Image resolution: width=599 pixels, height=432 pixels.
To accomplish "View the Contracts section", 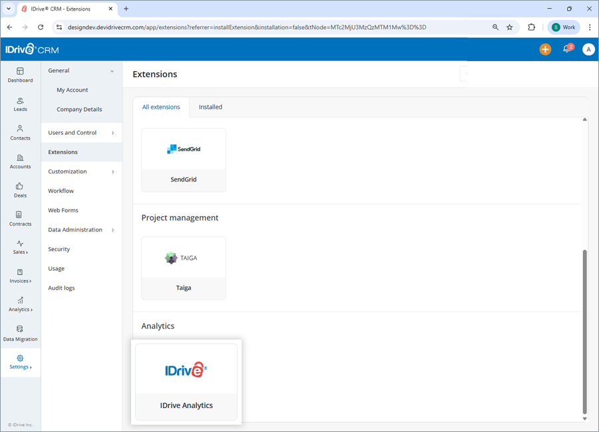I will click(20, 219).
